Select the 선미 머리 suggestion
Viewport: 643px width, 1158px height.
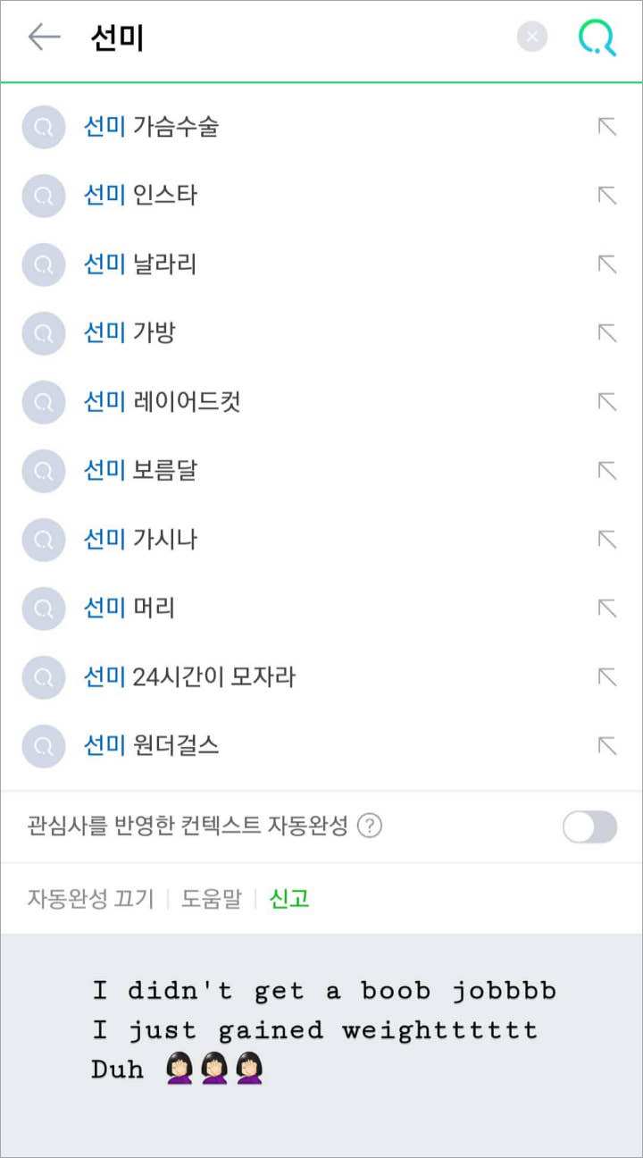click(129, 608)
